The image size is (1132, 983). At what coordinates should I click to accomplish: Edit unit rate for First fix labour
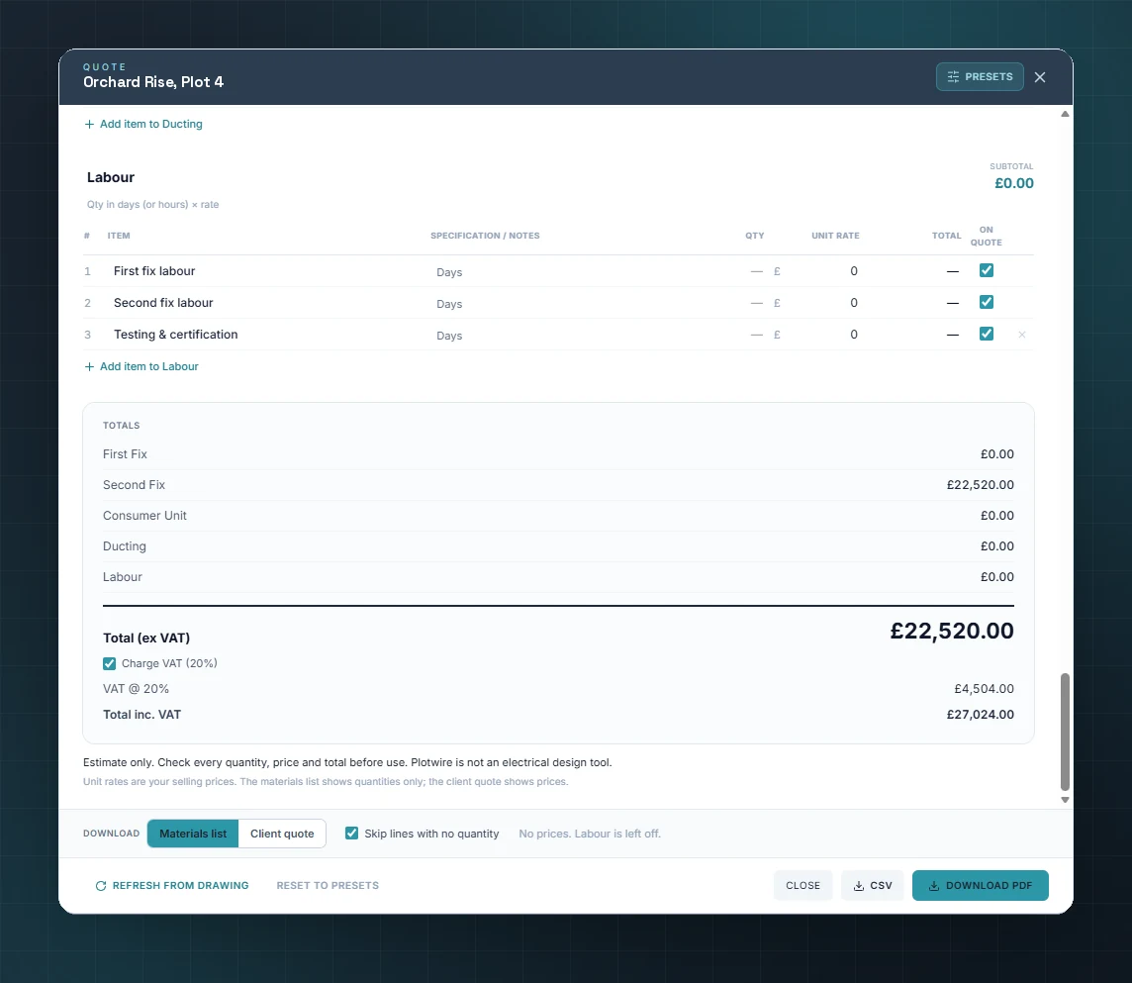pos(823,271)
